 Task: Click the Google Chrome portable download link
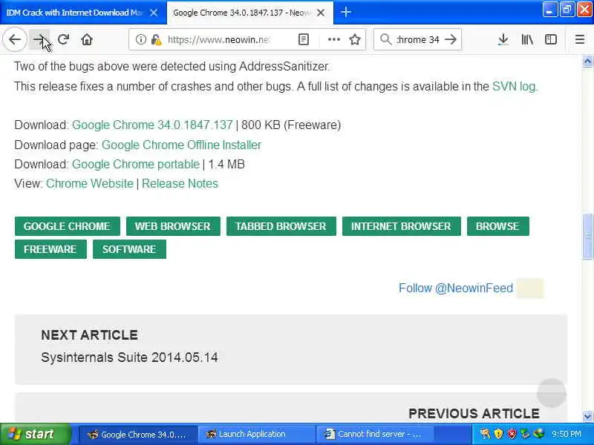point(136,164)
